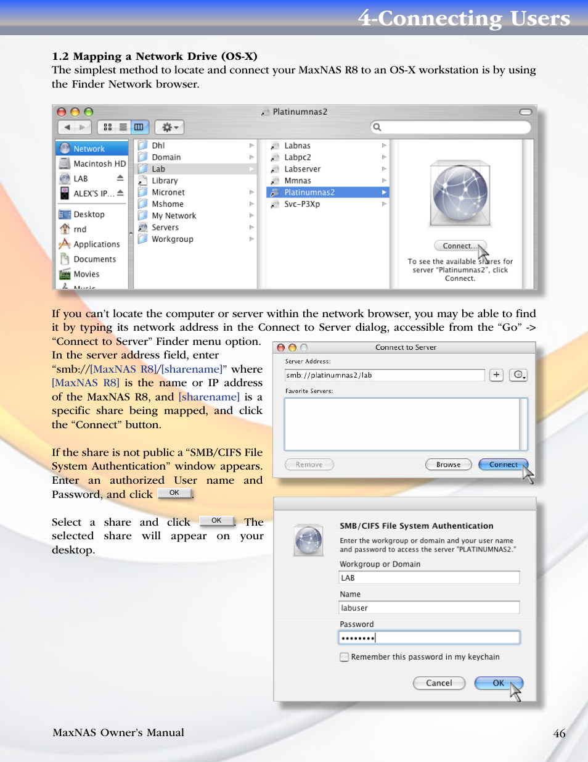The image size is (588, 762).
Task: Open the recent servers clock menu
Action: point(518,375)
